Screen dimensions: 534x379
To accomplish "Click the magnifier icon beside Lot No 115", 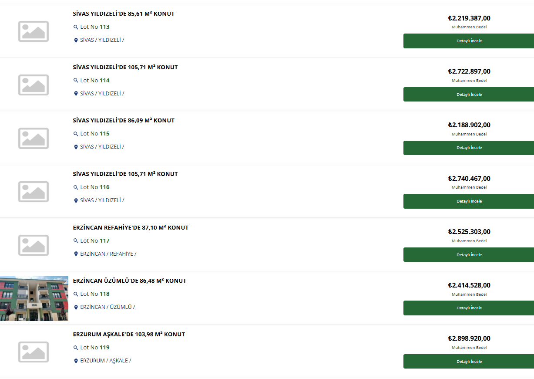I will [x=76, y=134].
